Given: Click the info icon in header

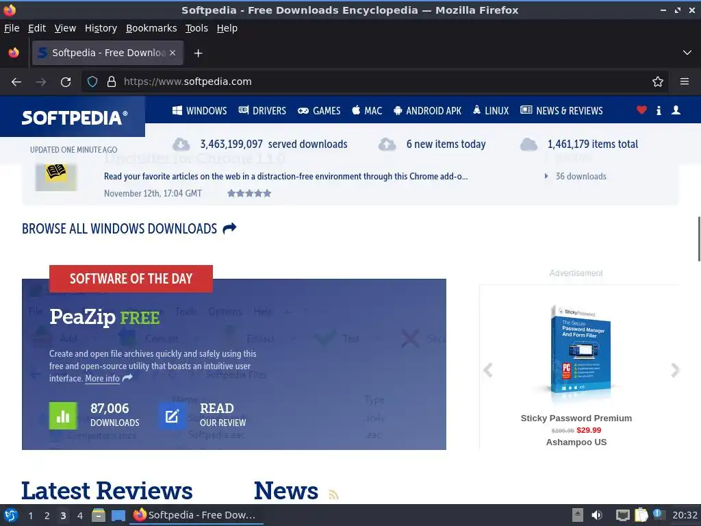Looking at the screenshot, I should [x=659, y=110].
